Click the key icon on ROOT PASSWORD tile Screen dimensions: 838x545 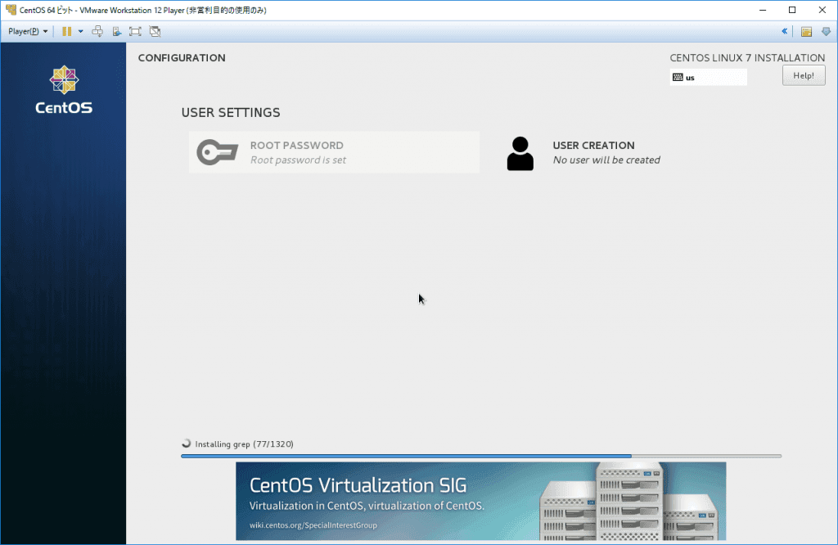coord(216,151)
